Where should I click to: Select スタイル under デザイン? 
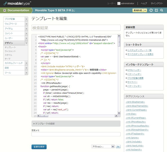pos(8,55)
